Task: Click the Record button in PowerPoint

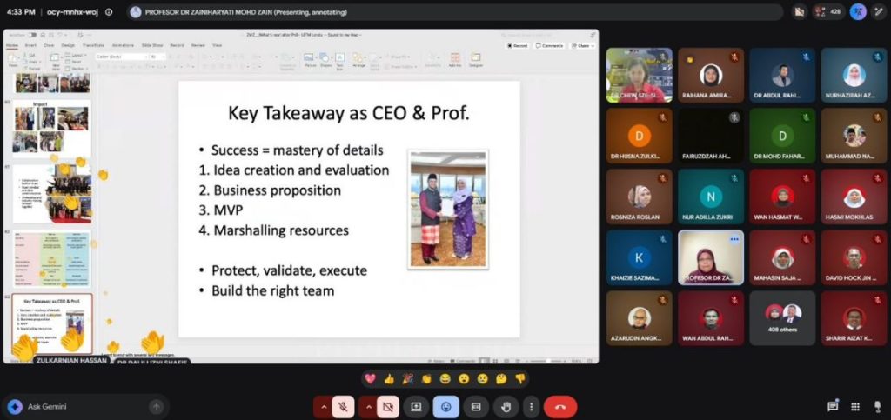Action: (x=518, y=45)
